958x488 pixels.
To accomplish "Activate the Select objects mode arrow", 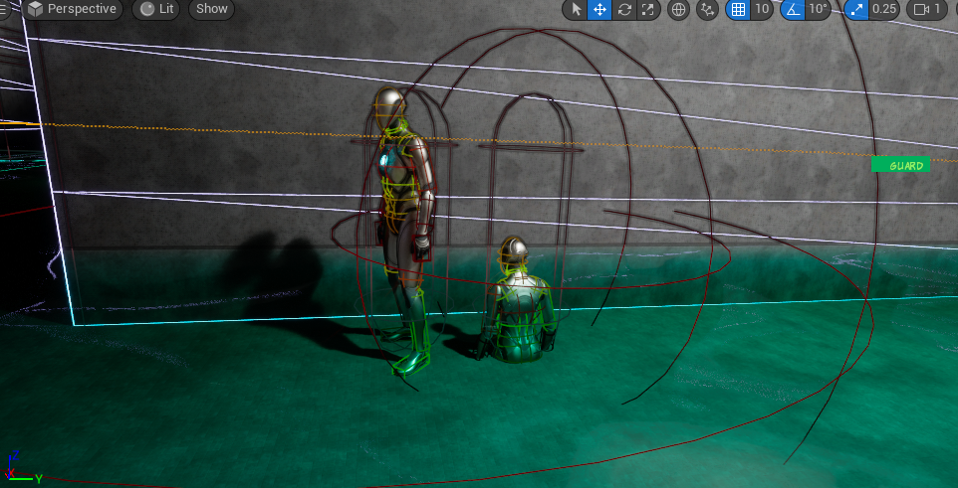I will (576, 9).
